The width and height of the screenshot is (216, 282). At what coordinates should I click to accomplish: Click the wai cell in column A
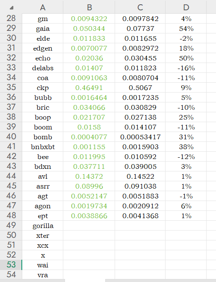point(42,265)
